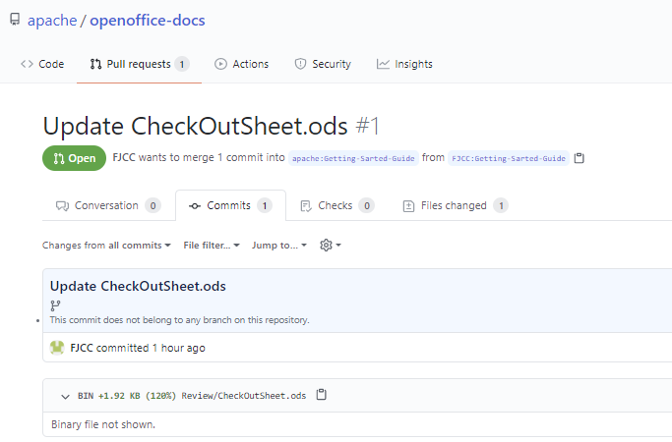
Task: Open the diff settings gear menu
Action: [x=330, y=246]
